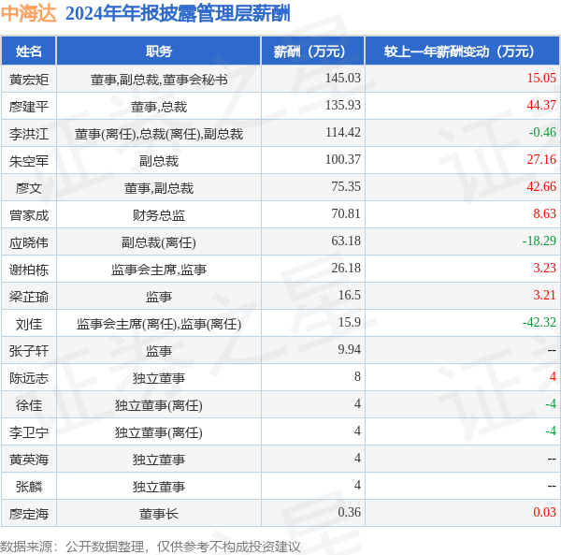Select the change value 44.37
Screen dimensions: 561x555
(541, 105)
